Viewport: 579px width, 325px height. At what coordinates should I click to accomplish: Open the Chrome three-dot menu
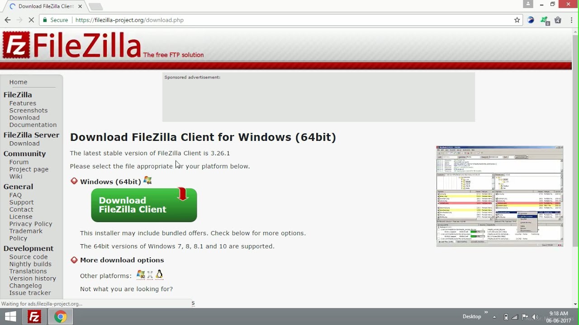pyautogui.click(x=571, y=20)
